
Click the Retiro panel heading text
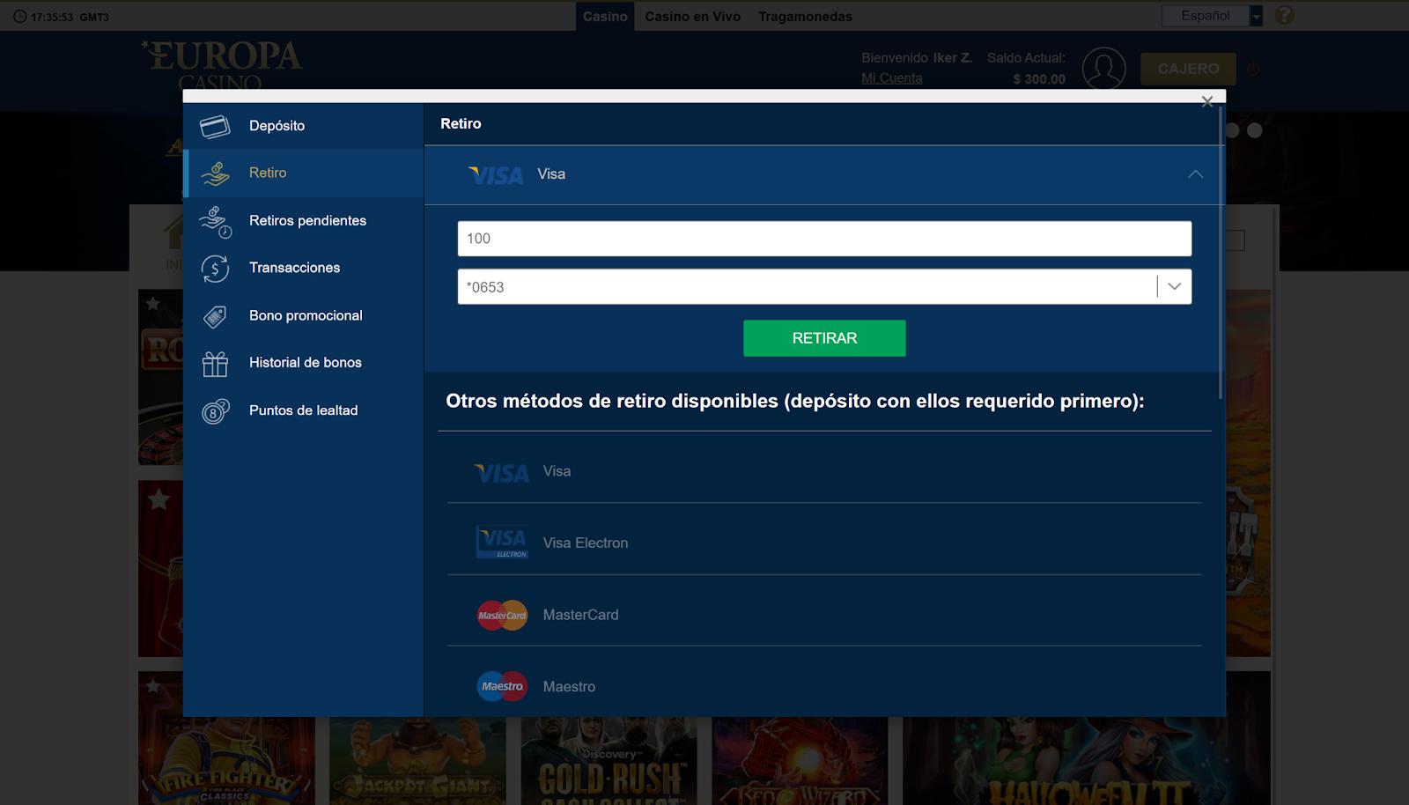pos(461,124)
